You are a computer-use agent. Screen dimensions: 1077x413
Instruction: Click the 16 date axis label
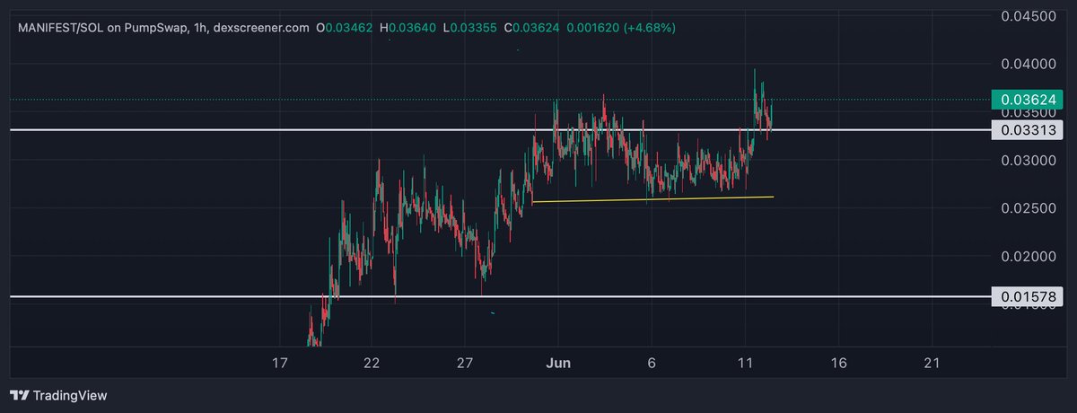click(838, 363)
